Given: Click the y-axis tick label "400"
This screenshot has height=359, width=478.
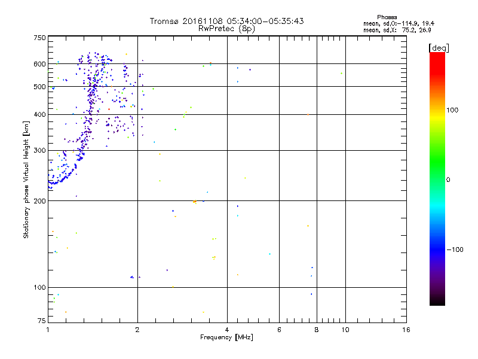Looking at the screenshot, I should click(39, 115).
